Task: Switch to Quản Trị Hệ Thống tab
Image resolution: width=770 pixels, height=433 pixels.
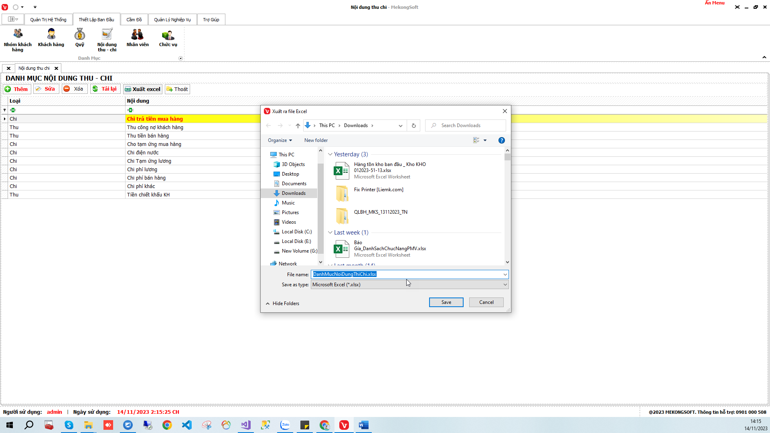Action: (x=48, y=20)
